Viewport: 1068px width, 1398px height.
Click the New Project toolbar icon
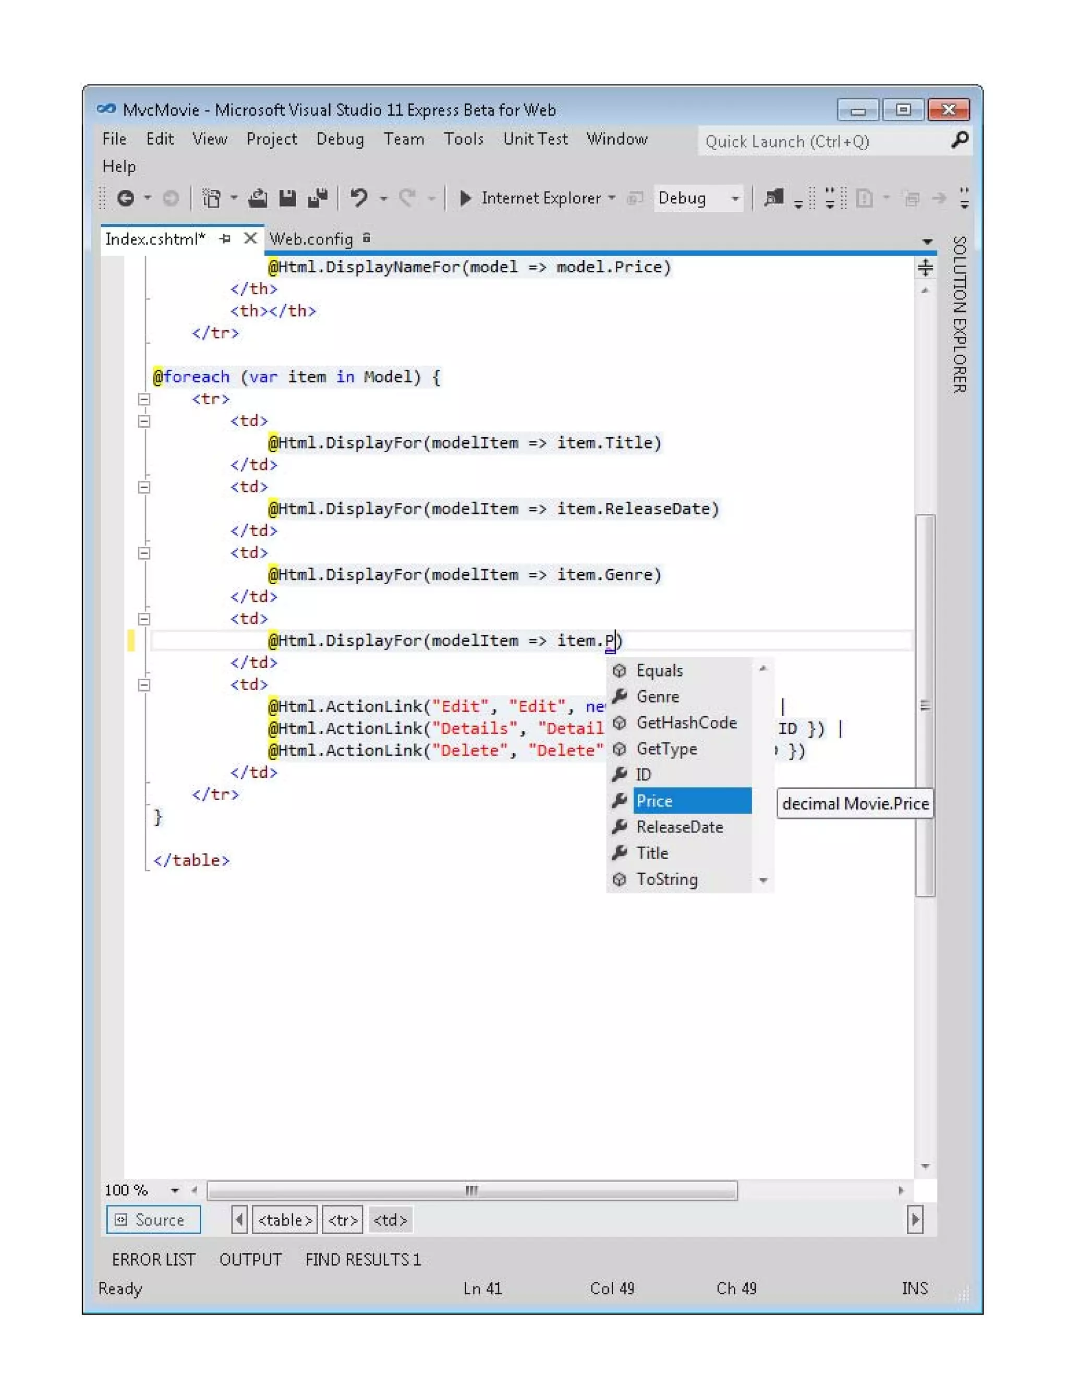coord(211,199)
